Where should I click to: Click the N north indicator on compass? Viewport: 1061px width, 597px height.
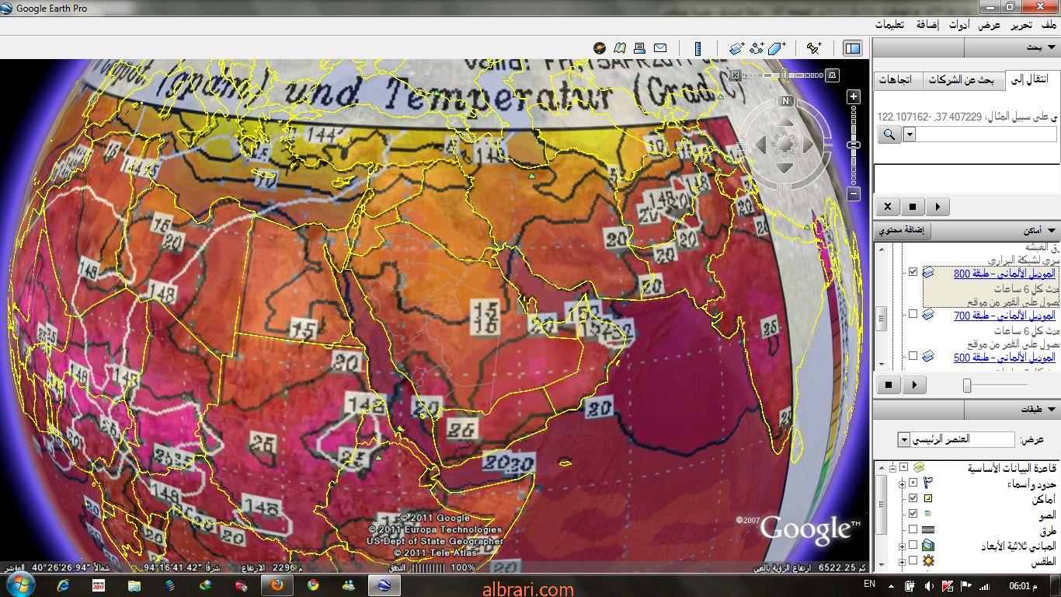[786, 100]
